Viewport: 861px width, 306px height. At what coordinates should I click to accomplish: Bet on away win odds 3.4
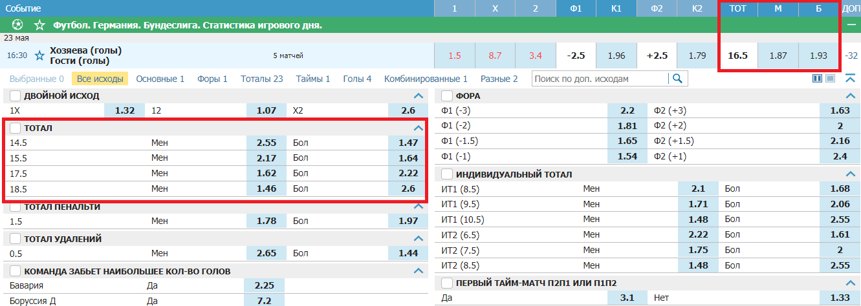tap(536, 56)
